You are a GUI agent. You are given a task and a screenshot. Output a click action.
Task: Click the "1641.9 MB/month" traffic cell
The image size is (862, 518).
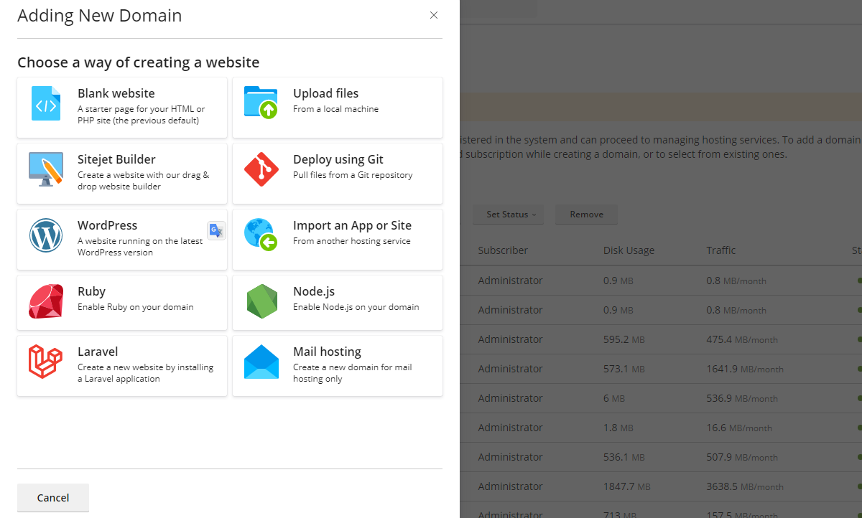pos(745,369)
